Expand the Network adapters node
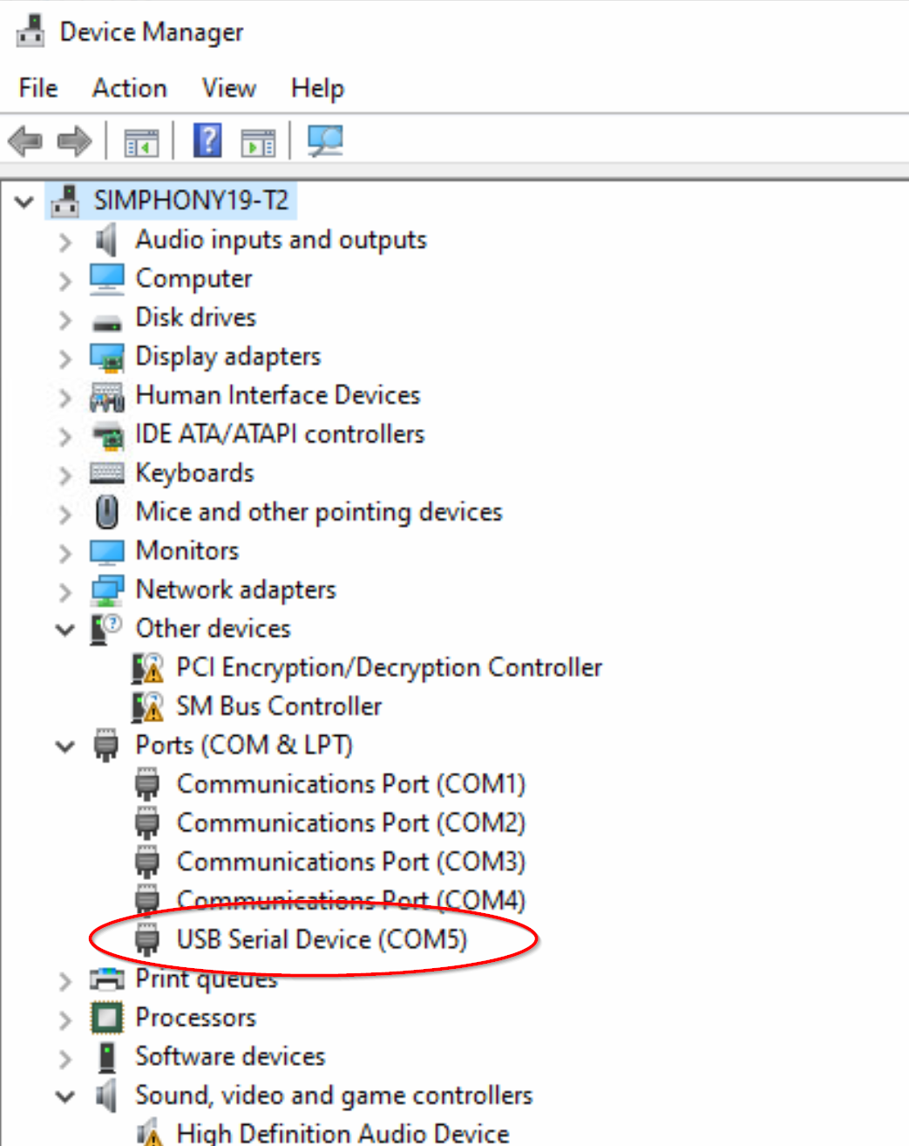909x1146 pixels. pos(65,590)
